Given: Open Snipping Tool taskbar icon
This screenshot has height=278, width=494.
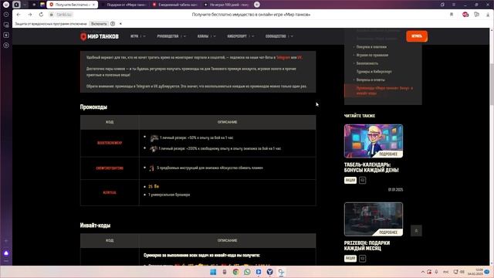Looking at the screenshot, I should click(x=281, y=272).
